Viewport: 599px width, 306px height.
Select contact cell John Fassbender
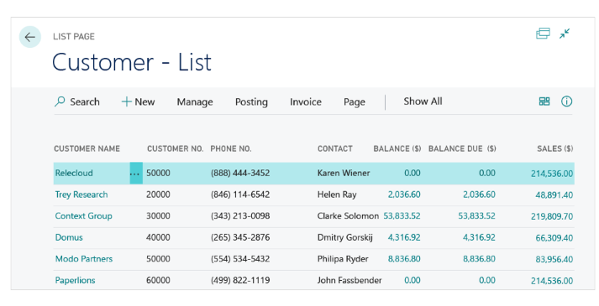tap(349, 281)
